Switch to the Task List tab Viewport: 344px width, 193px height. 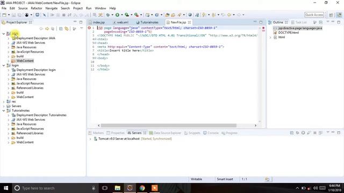[x=299, y=23]
